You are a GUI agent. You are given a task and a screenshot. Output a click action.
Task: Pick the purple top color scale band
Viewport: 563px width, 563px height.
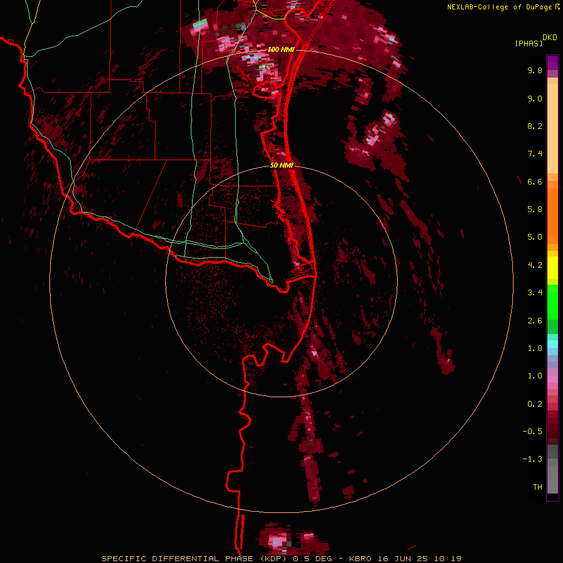552,63
